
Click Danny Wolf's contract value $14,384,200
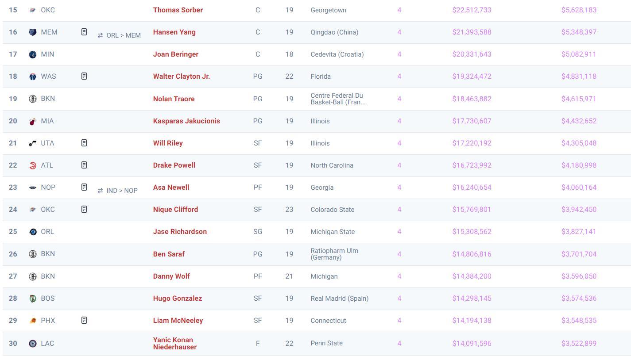[472, 276]
